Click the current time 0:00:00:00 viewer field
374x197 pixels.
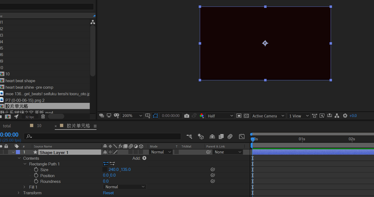(x=171, y=116)
